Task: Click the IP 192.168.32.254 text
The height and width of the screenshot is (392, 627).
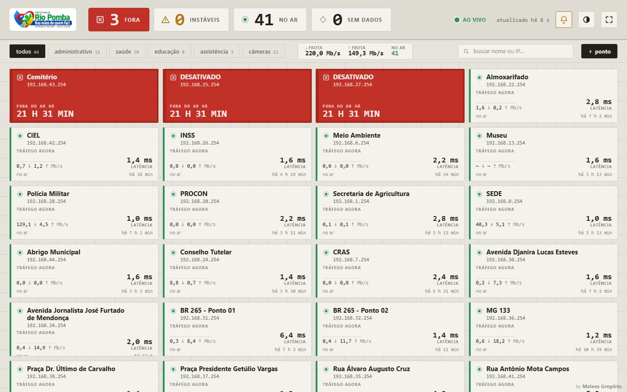Action: (353, 318)
